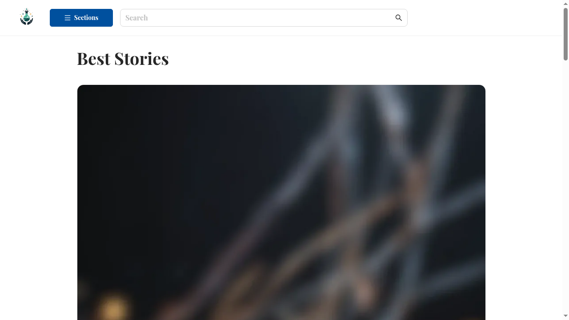Screen dimensions: 569x320
Task: Expand site navigation with blue Sections button
Action: 81,18
